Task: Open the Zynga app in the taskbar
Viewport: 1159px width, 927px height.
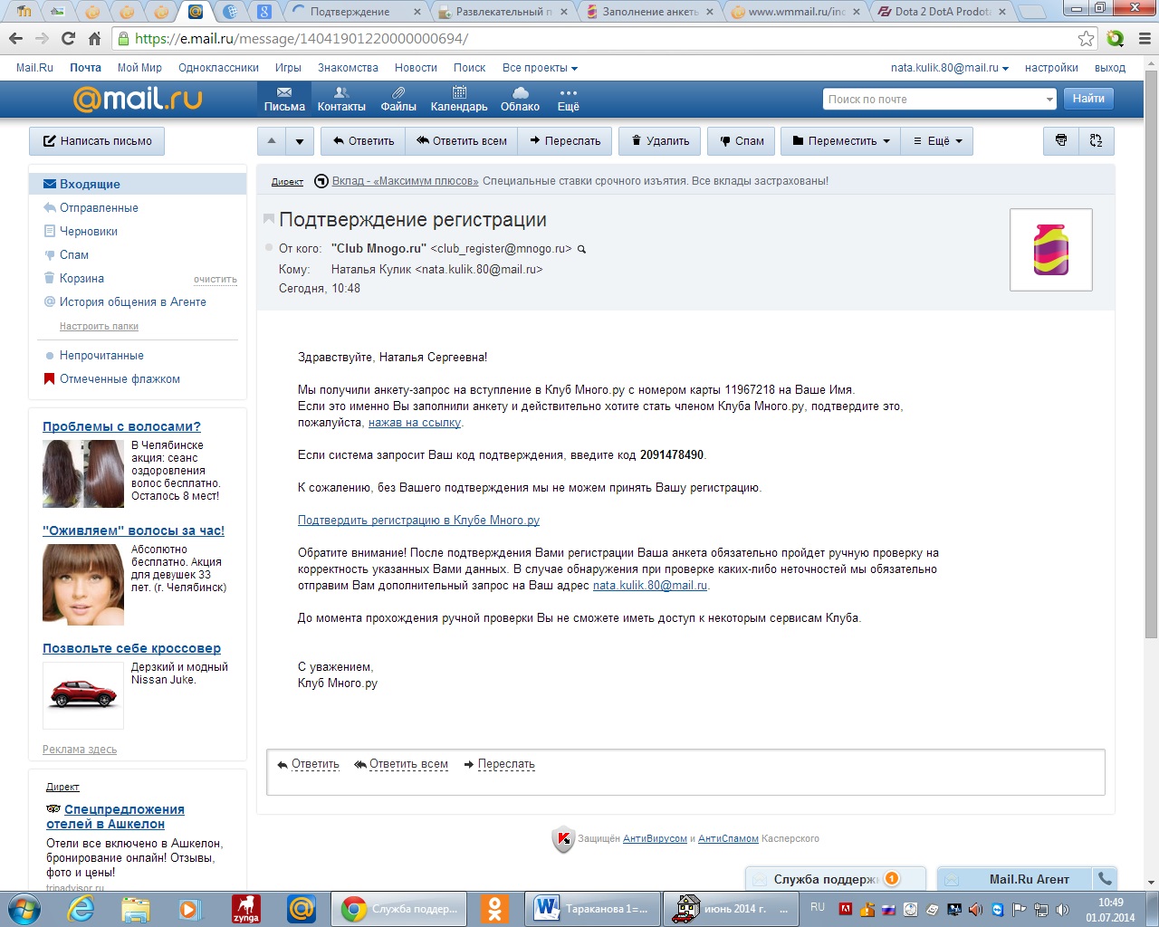Action: (x=245, y=908)
